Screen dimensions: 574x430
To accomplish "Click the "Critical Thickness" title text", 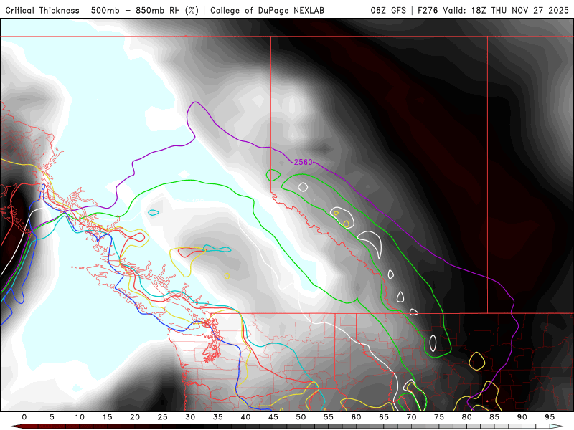I will pyautogui.click(x=42, y=10).
